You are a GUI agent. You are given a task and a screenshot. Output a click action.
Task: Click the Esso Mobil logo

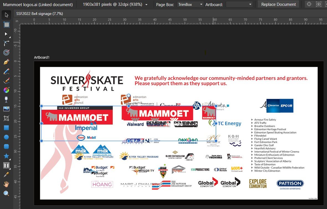click(86, 138)
